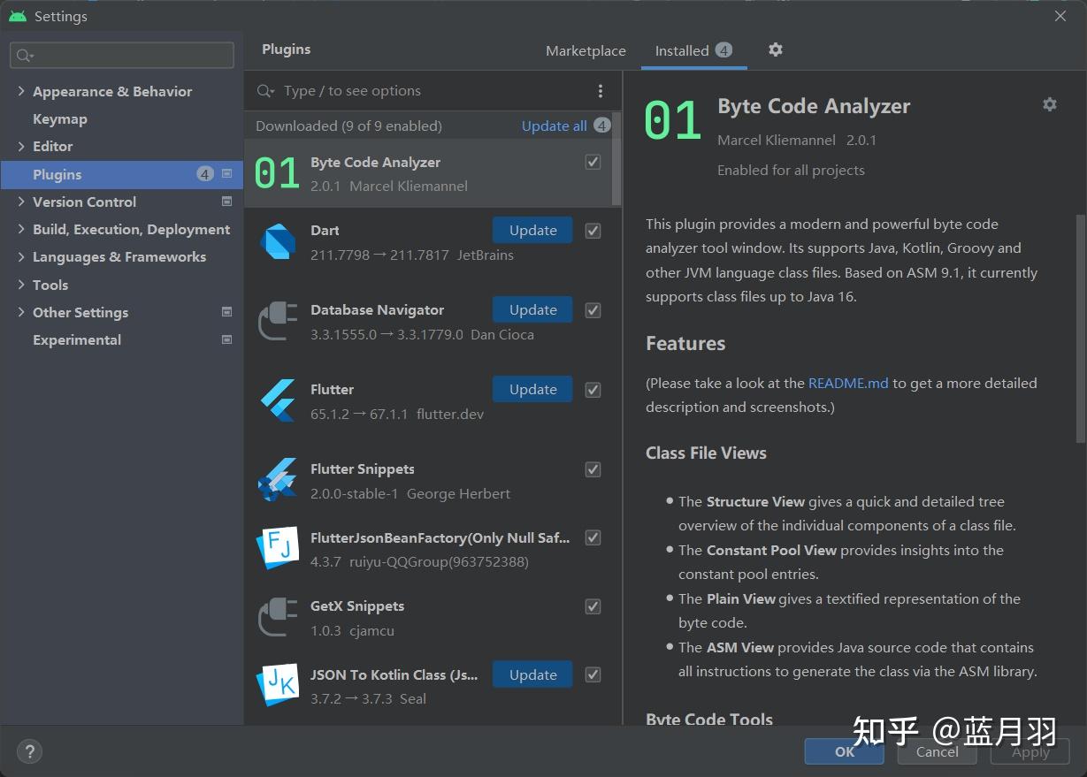1087x777 pixels.
Task: Switch to the Marketplace tab
Action: point(586,51)
